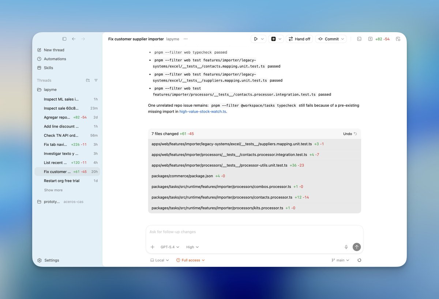Screen dimensions: 439x299
Task: Click the prototype folder icon in sidebar
Action: pos(39,202)
